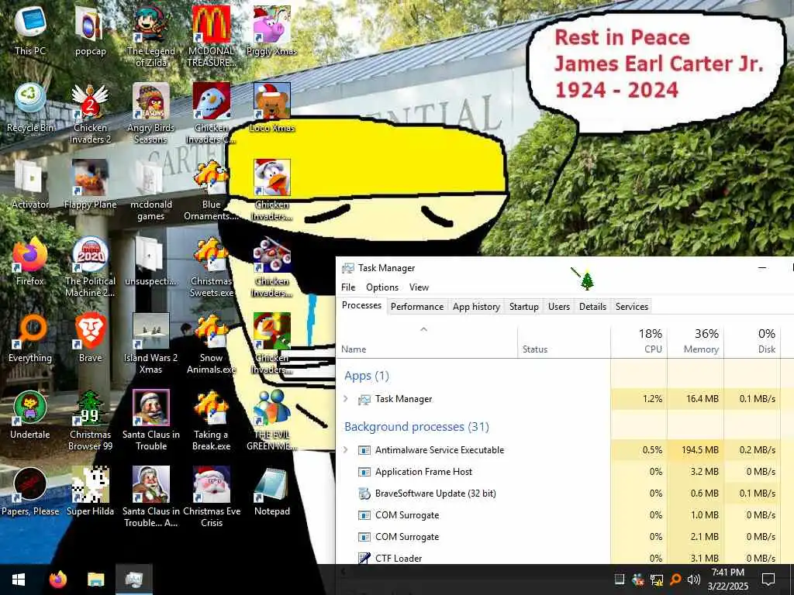Open the volume control in system tray
The height and width of the screenshot is (595, 794).
694,580
